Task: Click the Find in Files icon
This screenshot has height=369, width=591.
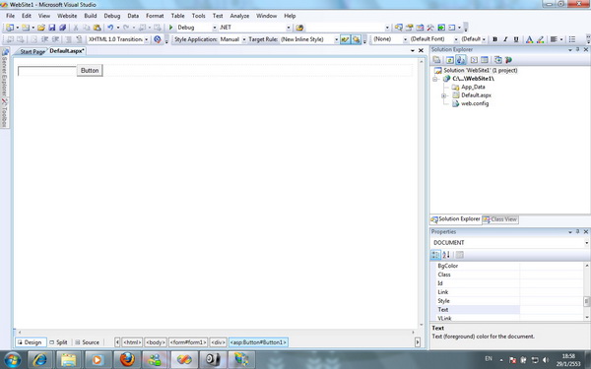Action: point(299,28)
